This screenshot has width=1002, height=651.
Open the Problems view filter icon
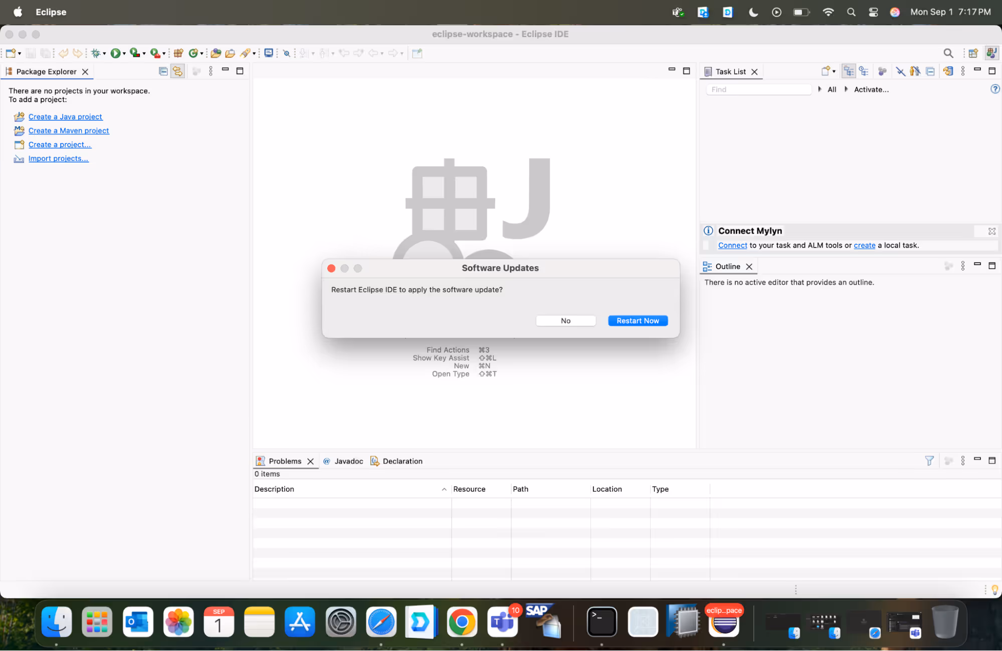[929, 461]
